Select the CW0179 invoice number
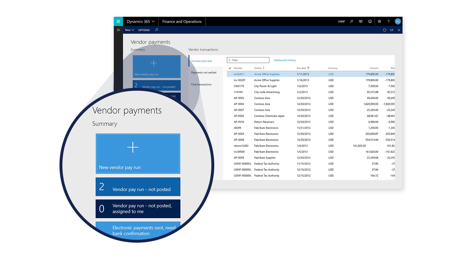 (x=239, y=86)
